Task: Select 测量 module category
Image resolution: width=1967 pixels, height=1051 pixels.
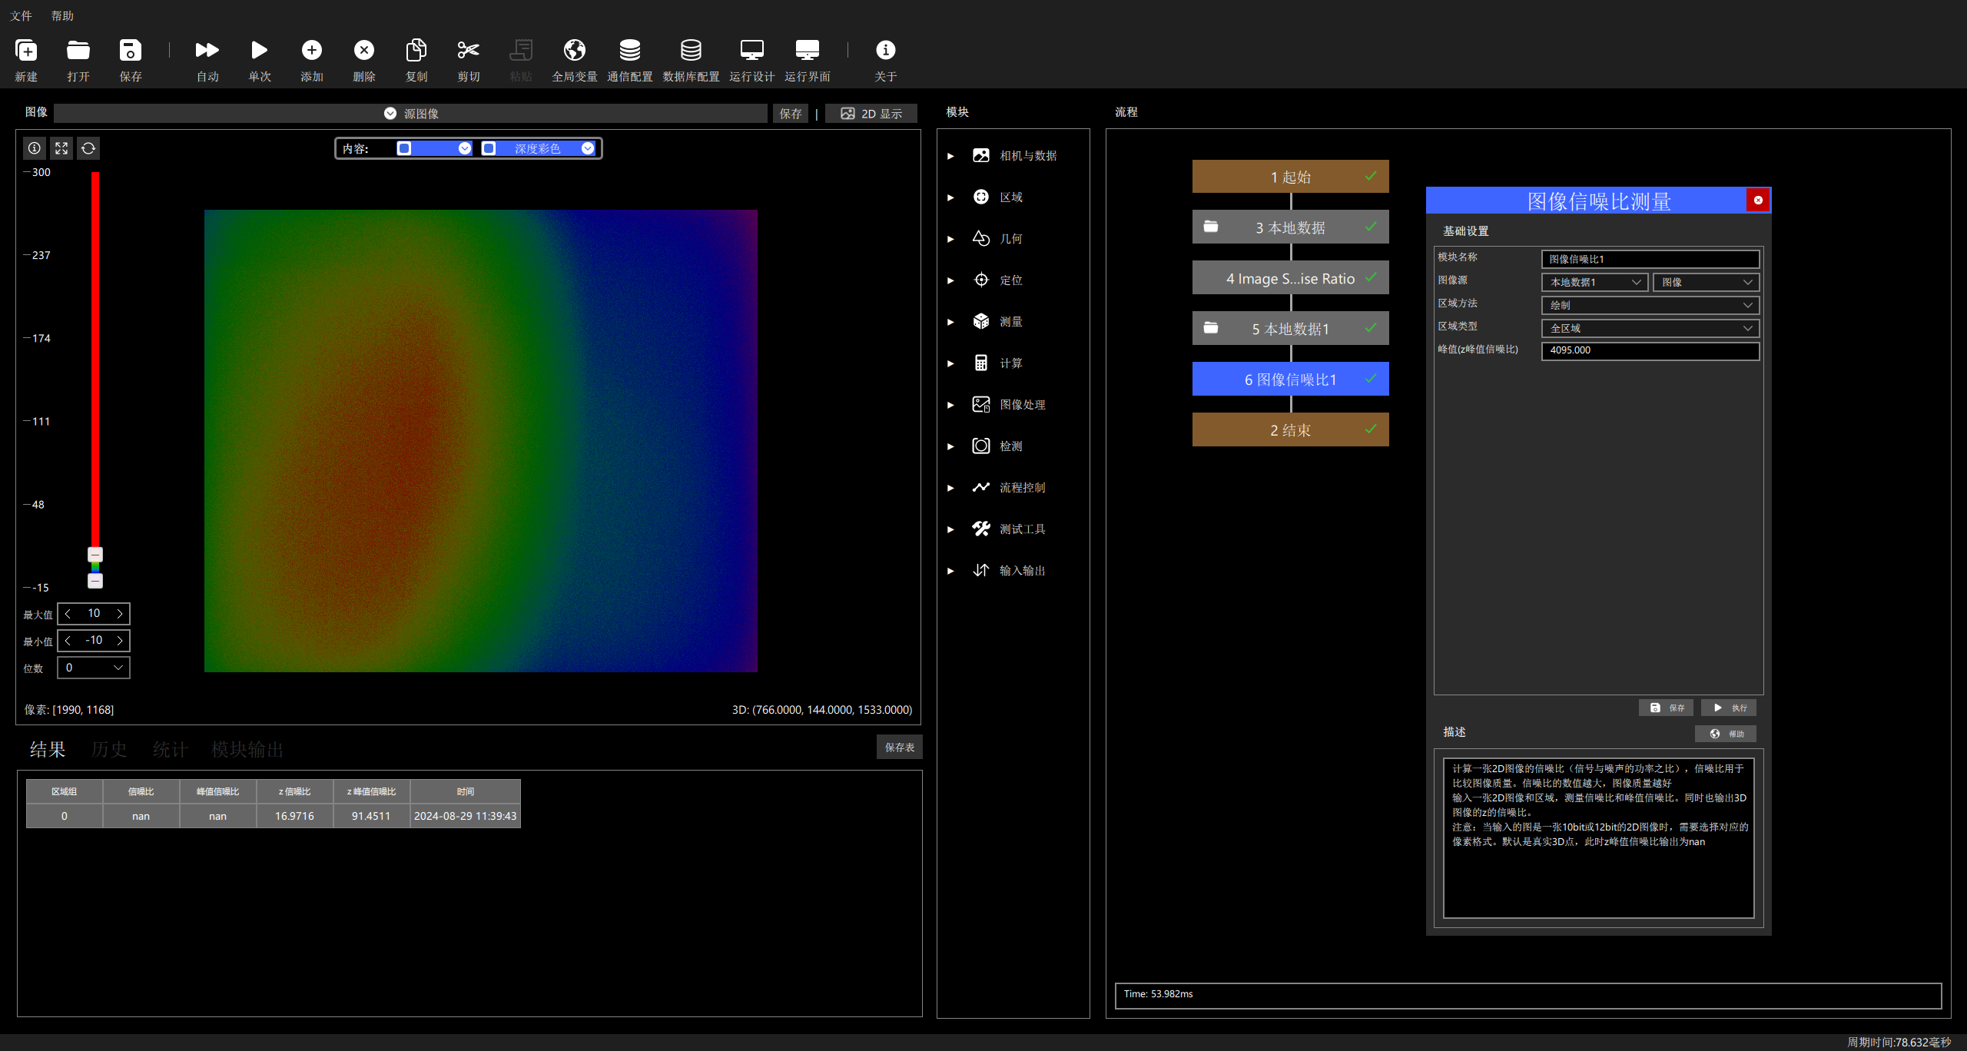Action: [1011, 322]
